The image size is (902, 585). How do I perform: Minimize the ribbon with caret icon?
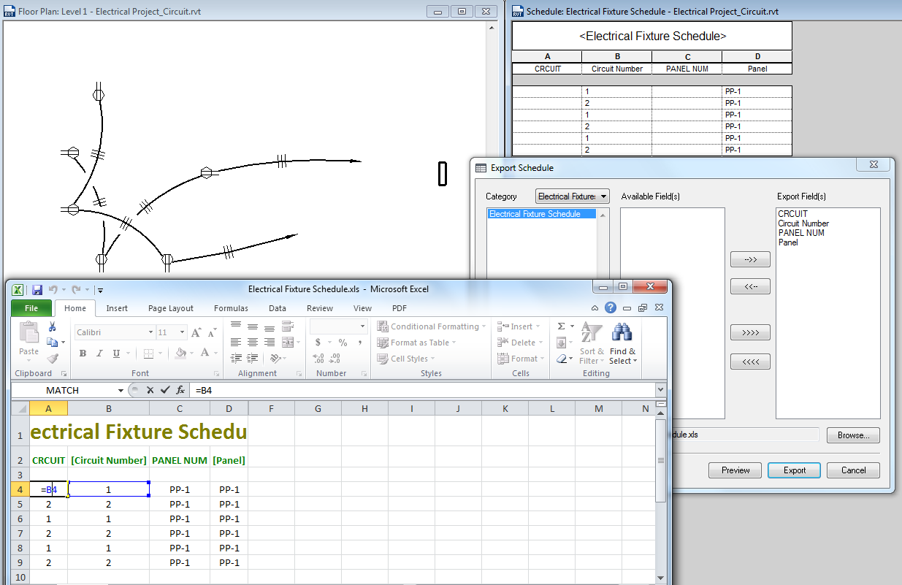point(595,308)
